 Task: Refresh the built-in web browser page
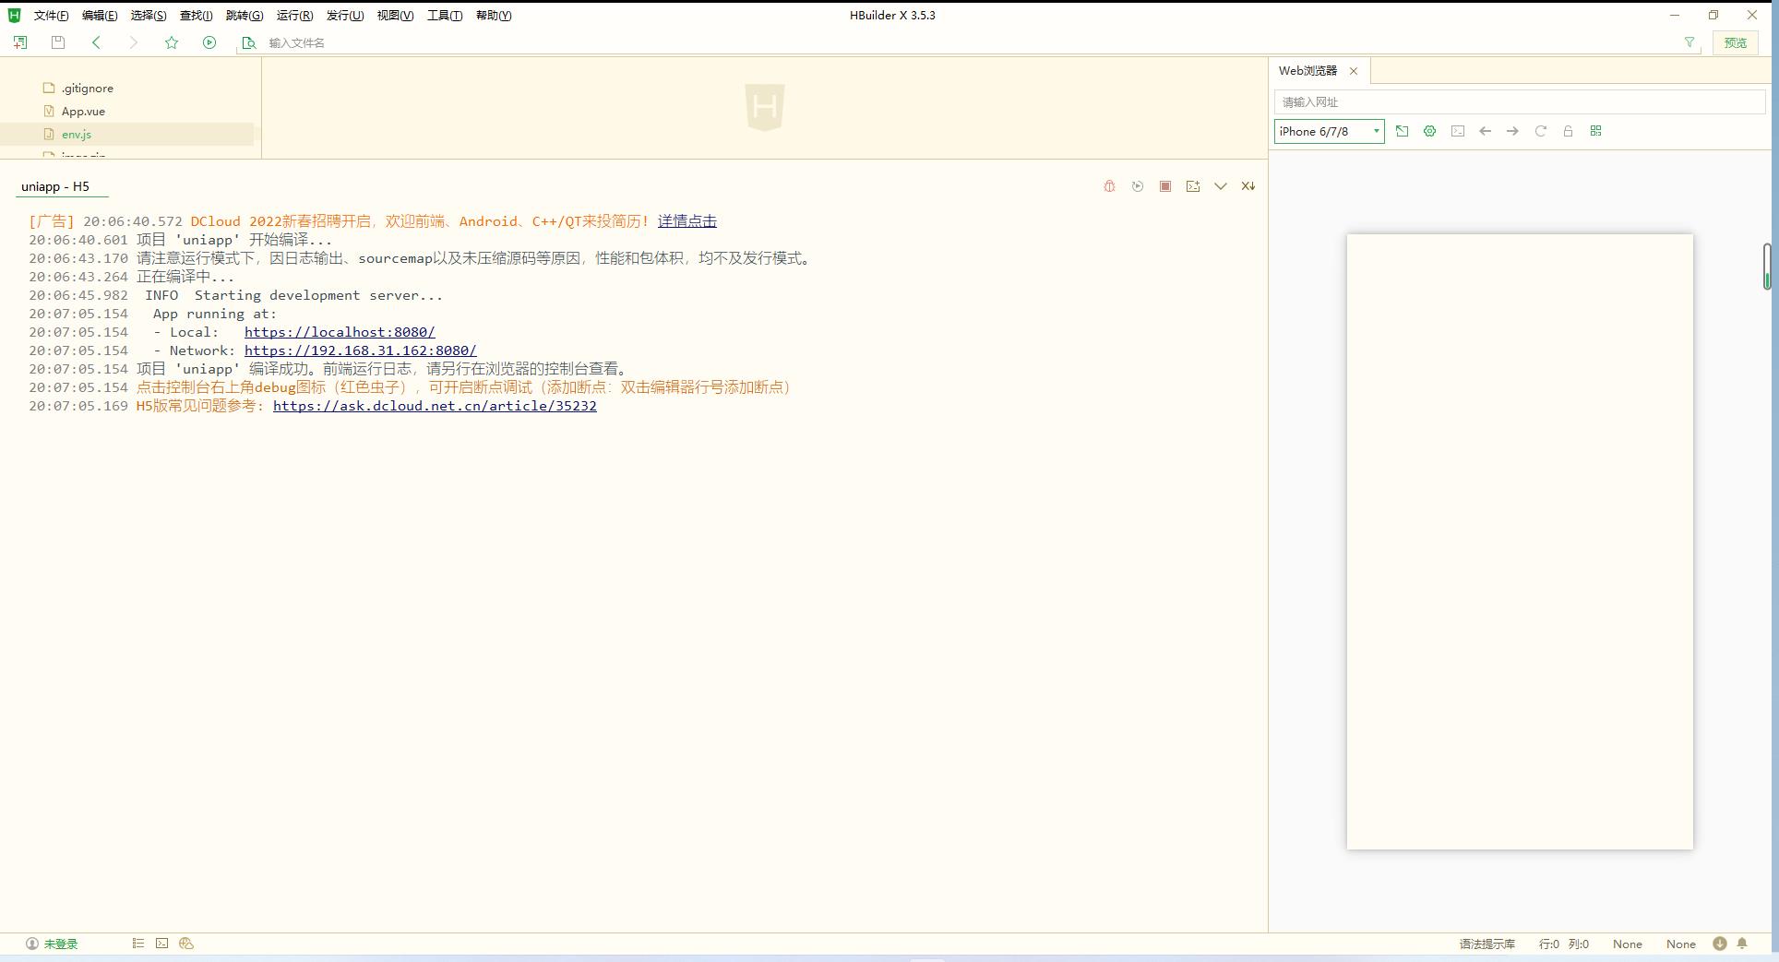1540,131
